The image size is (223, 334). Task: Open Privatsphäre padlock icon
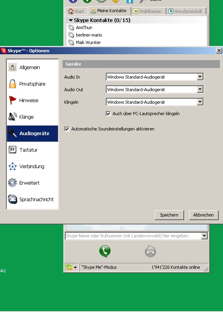click(x=12, y=84)
